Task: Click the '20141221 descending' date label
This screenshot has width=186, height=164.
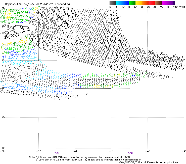Action: 55,4
